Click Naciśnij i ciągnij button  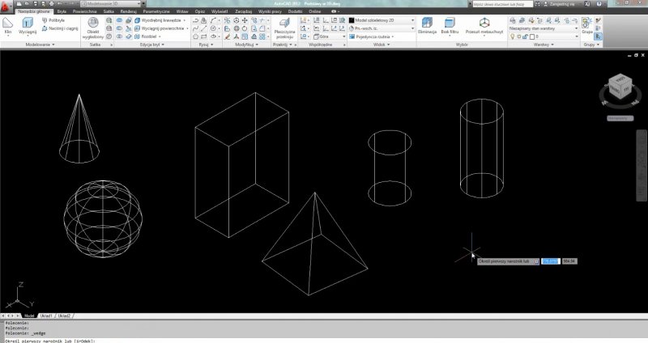[61, 28]
